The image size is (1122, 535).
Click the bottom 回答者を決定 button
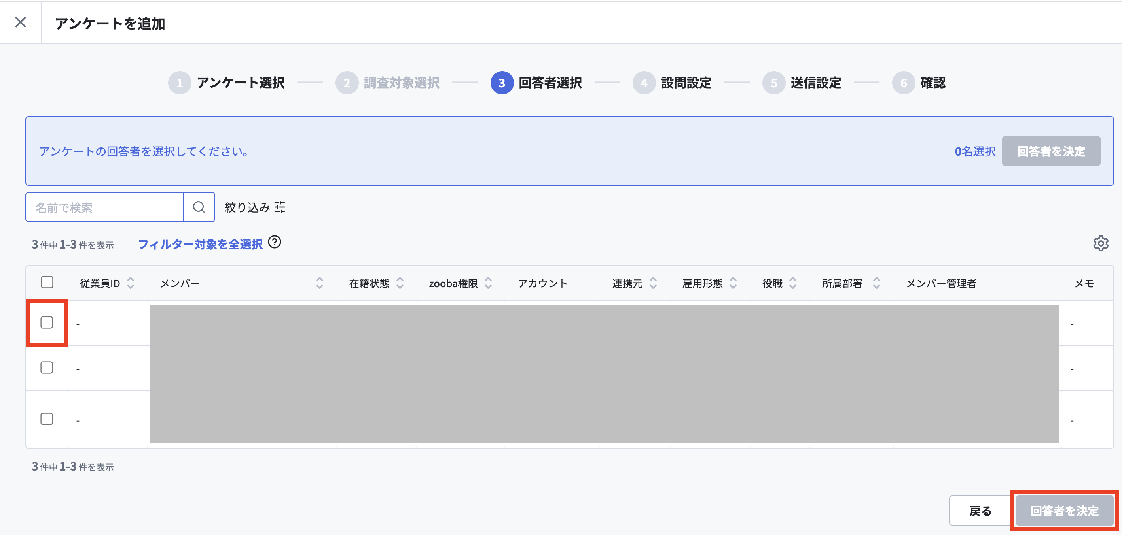1065,511
